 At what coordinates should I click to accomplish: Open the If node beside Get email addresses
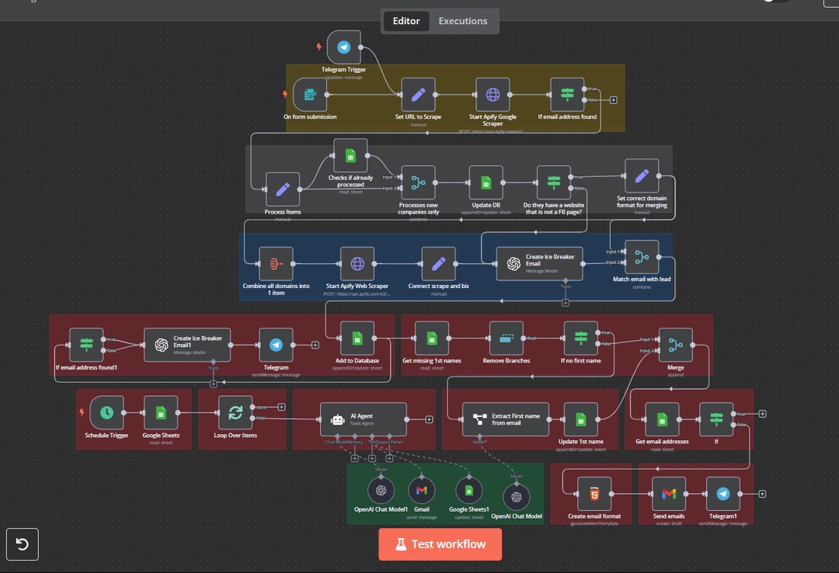pyautogui.click(x=716, y=419)
